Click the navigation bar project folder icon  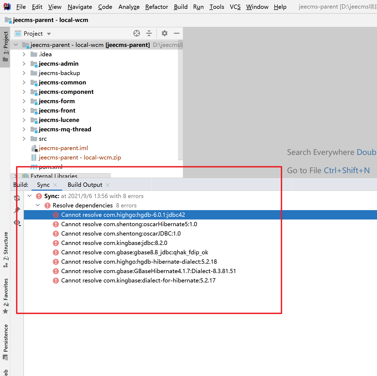[x=8, y=20]
